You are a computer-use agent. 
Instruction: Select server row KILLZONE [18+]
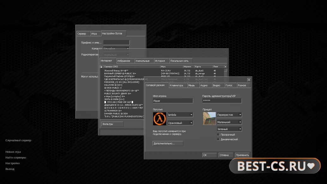pyautogui.click(x=122, y=85)
